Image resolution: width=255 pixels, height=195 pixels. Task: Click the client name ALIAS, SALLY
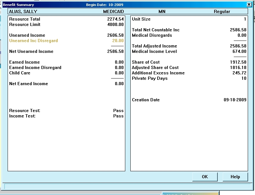coord(23,12)
